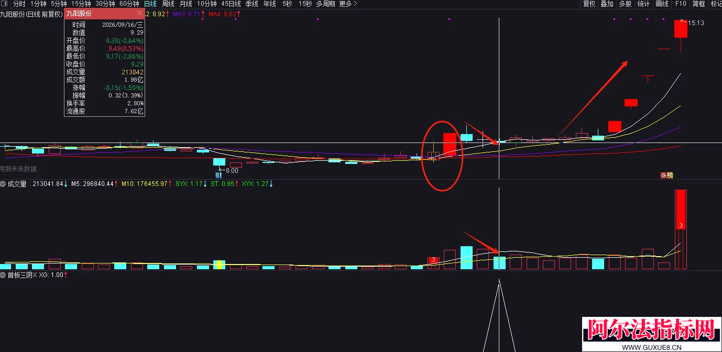Click the 涨榜 badge on the chart
The width and height of the screenshot is (722, 352).
coord(666,175)
